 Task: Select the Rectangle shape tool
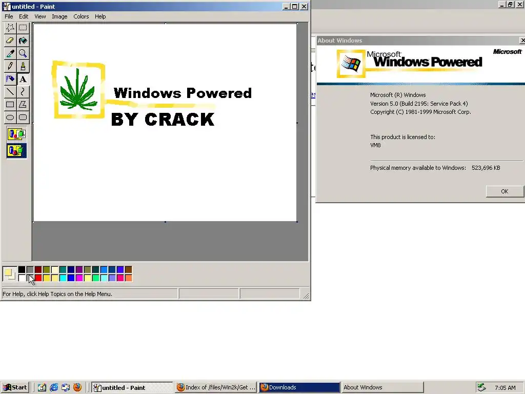10,104
